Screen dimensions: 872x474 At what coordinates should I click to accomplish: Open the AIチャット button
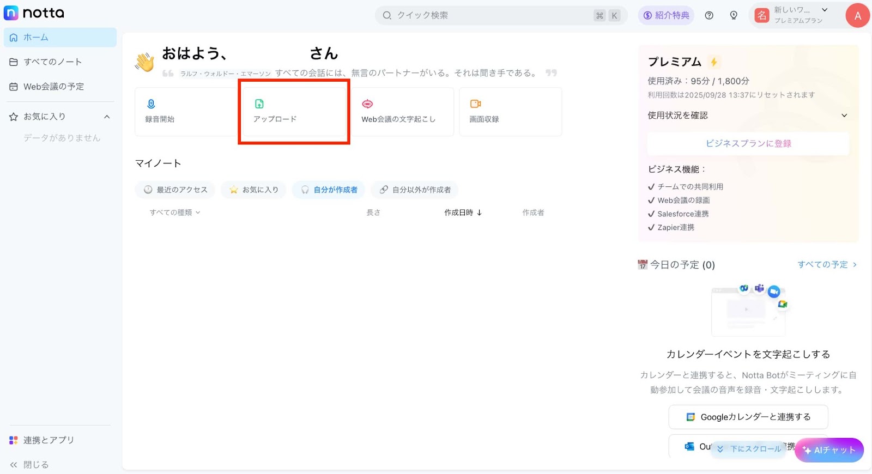click(829, 450)
